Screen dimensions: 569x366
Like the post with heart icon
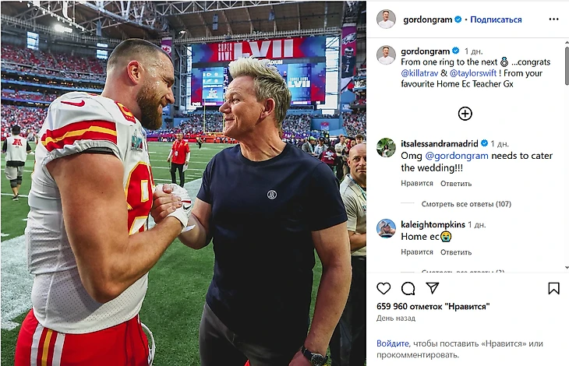click(383, 288)
